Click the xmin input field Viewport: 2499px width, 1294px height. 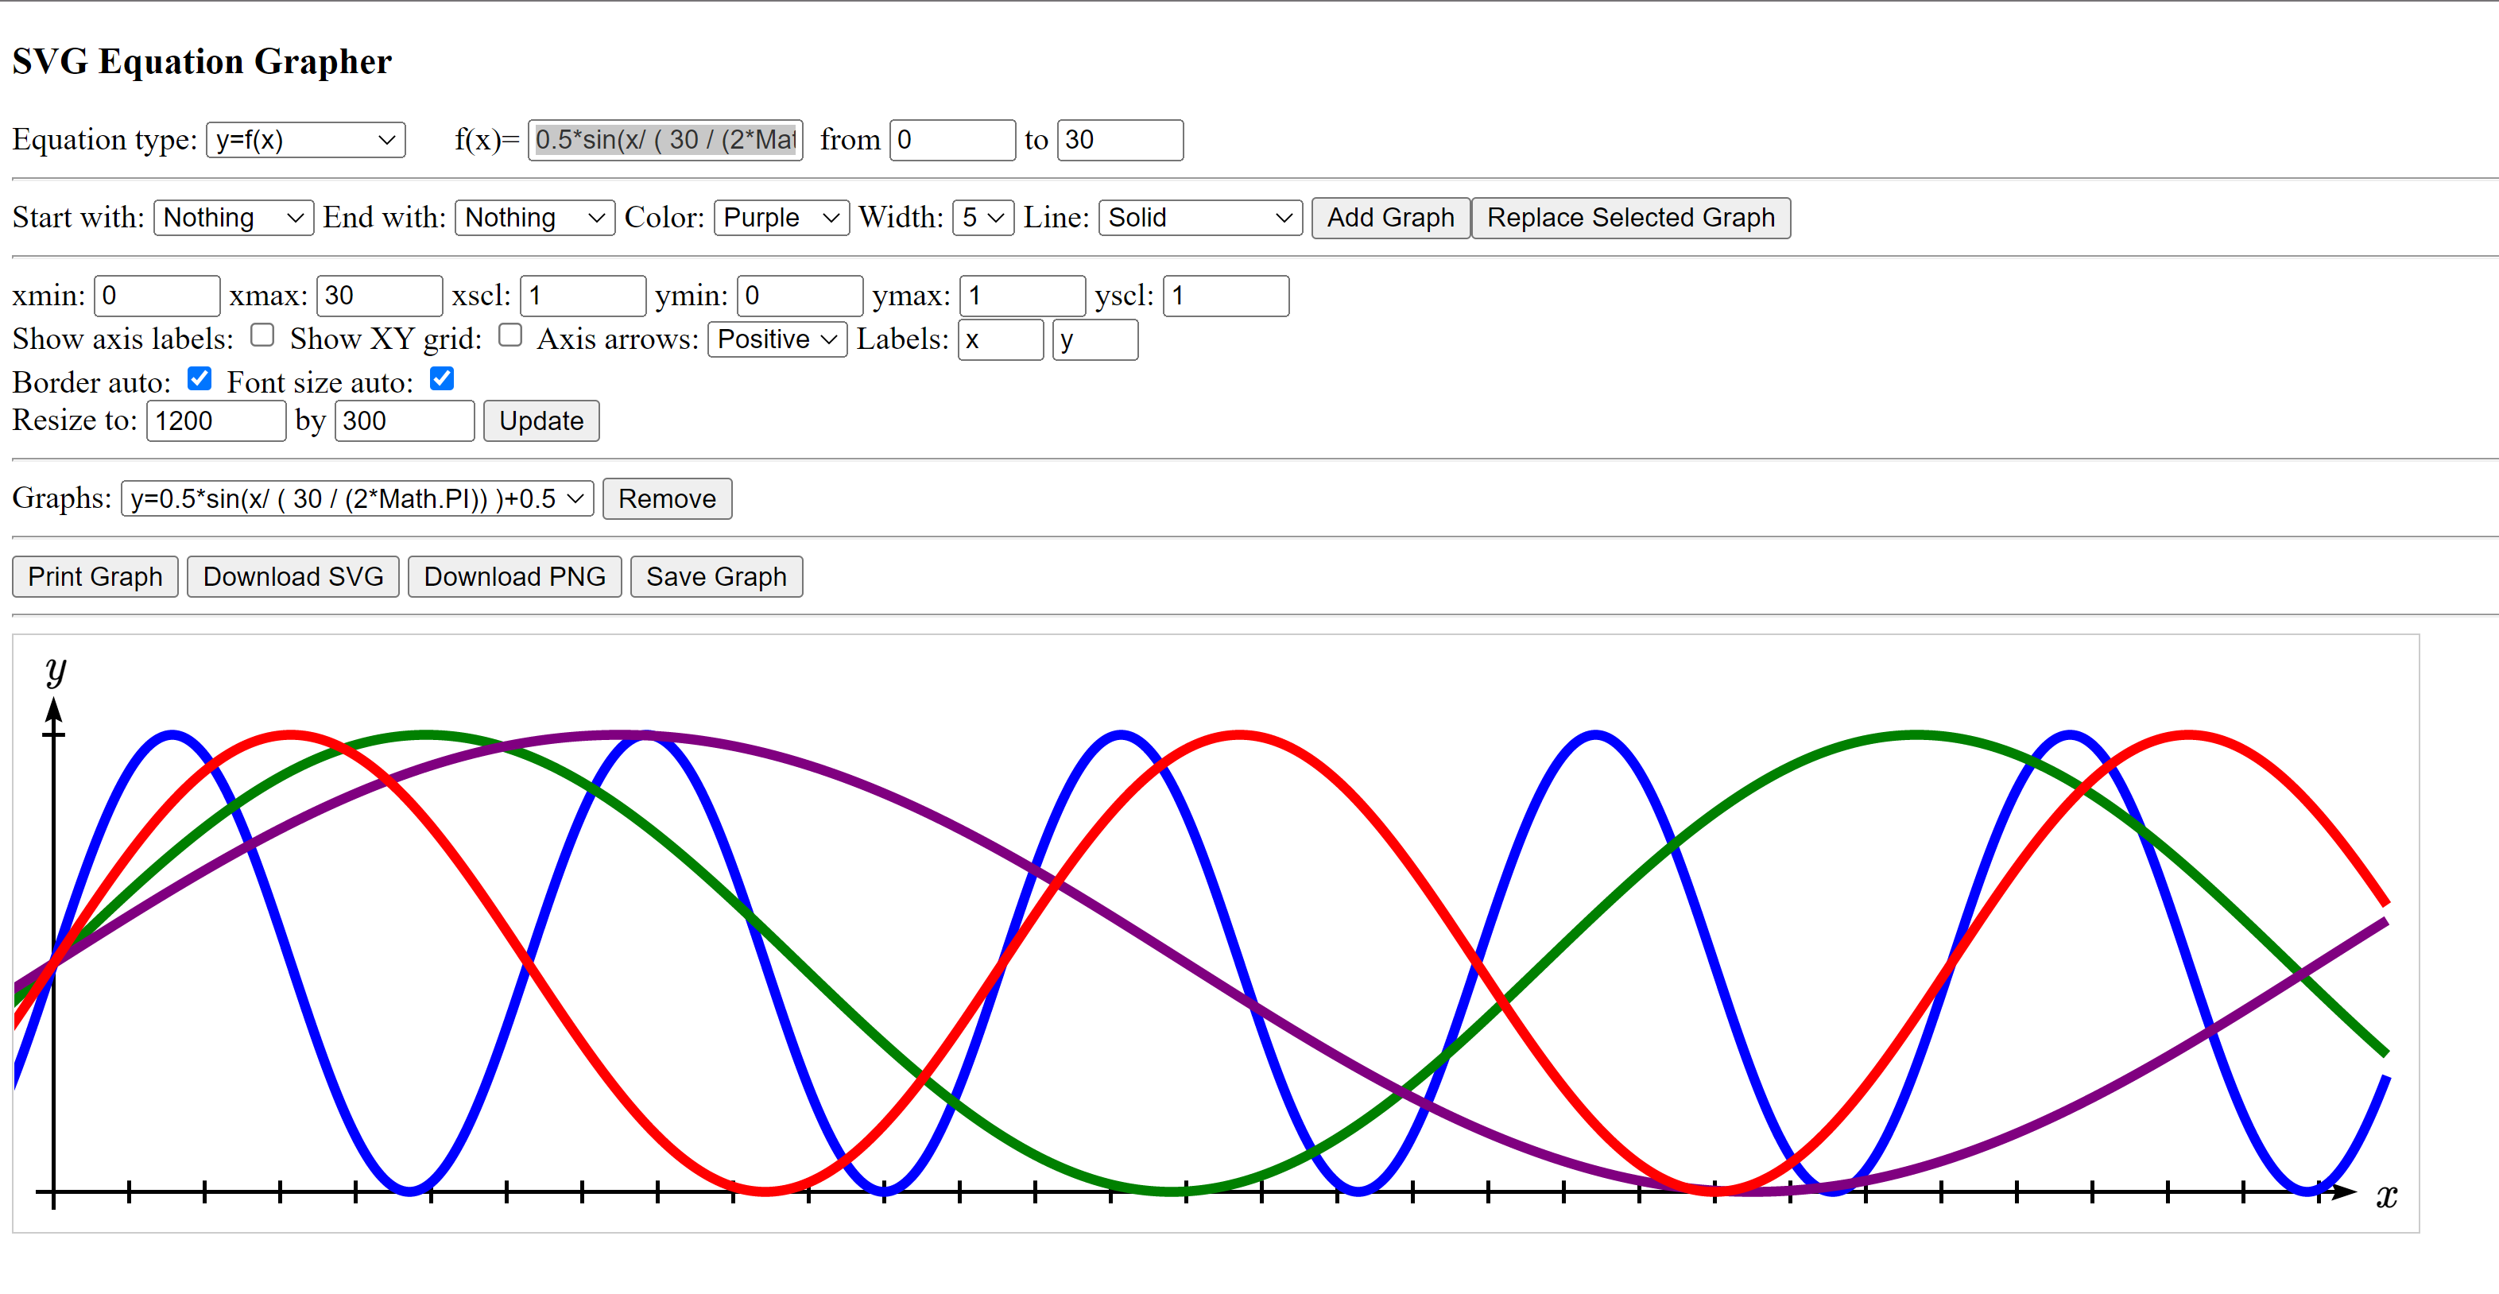pos(157,296)
